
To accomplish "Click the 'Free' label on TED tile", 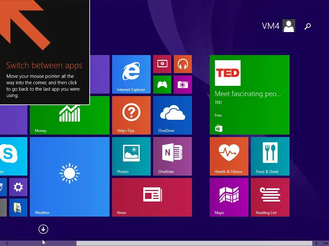I will pos(218,115).
